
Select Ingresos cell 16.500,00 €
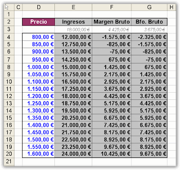(73, 81)
